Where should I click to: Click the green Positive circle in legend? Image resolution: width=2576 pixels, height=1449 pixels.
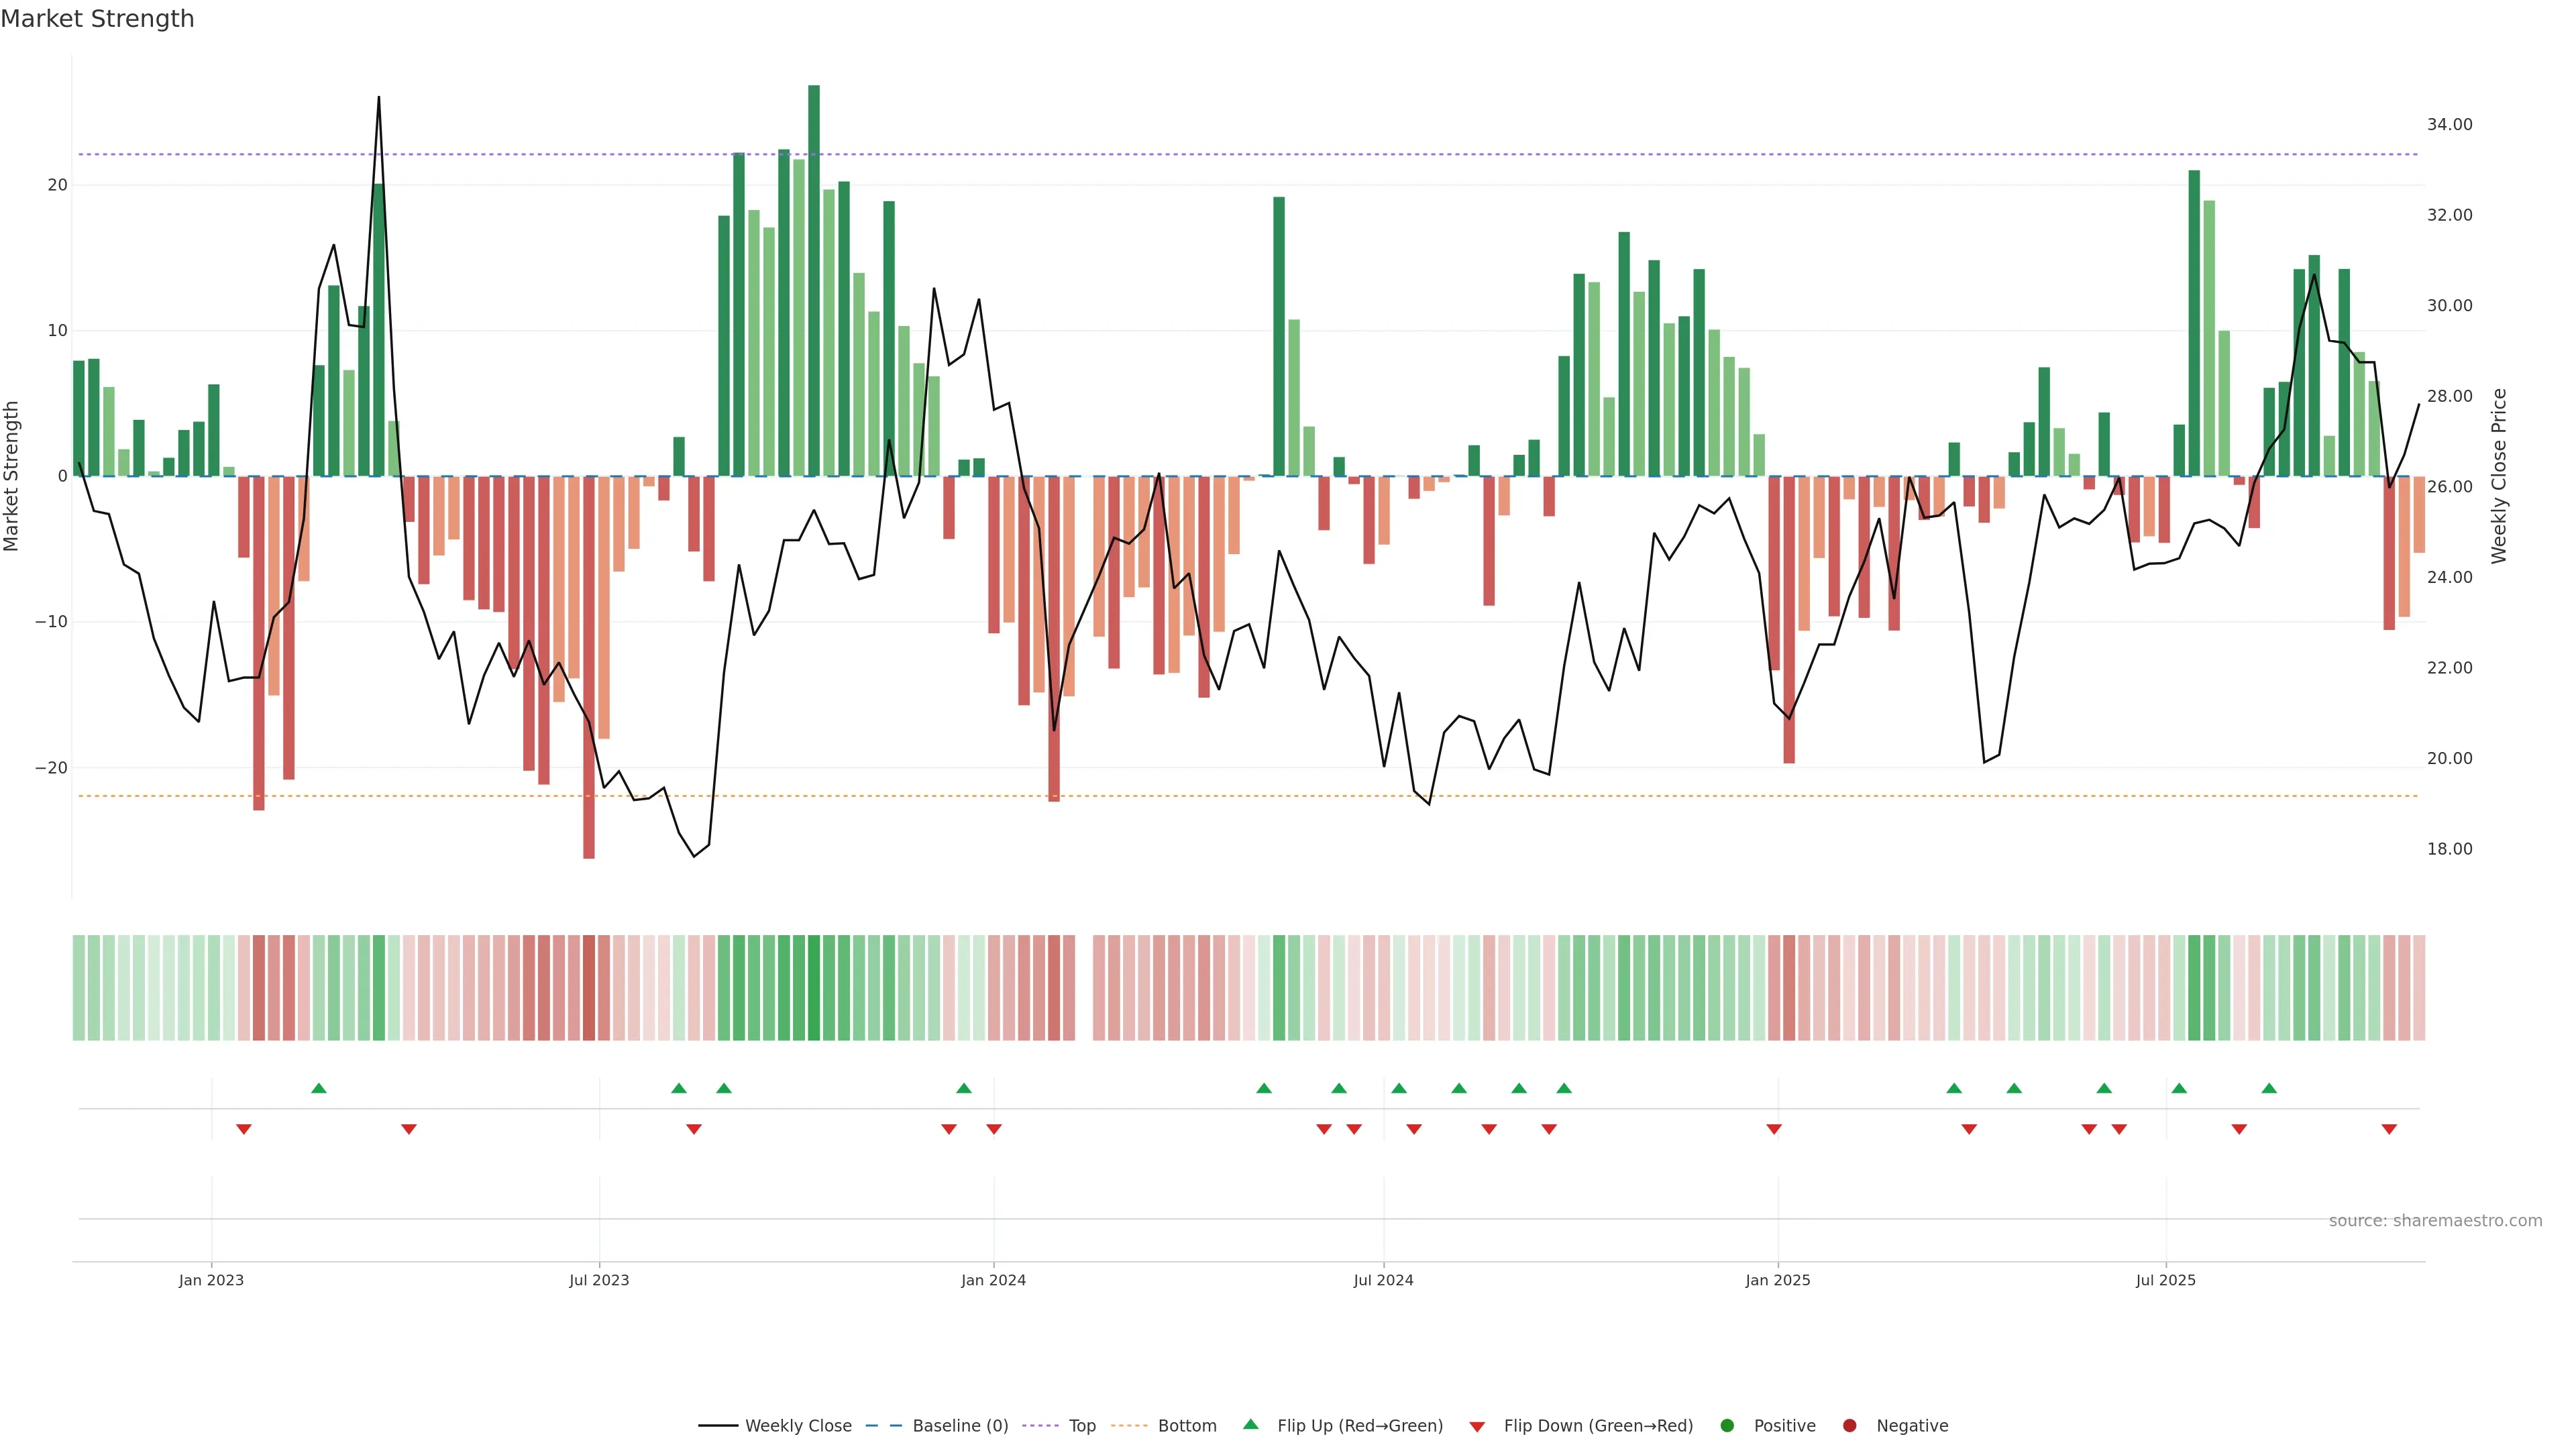click(x=1727, y=1426)
